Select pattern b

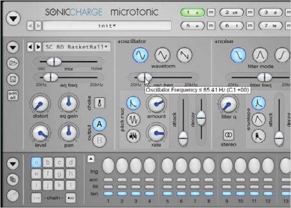click(x=48, y=162)
